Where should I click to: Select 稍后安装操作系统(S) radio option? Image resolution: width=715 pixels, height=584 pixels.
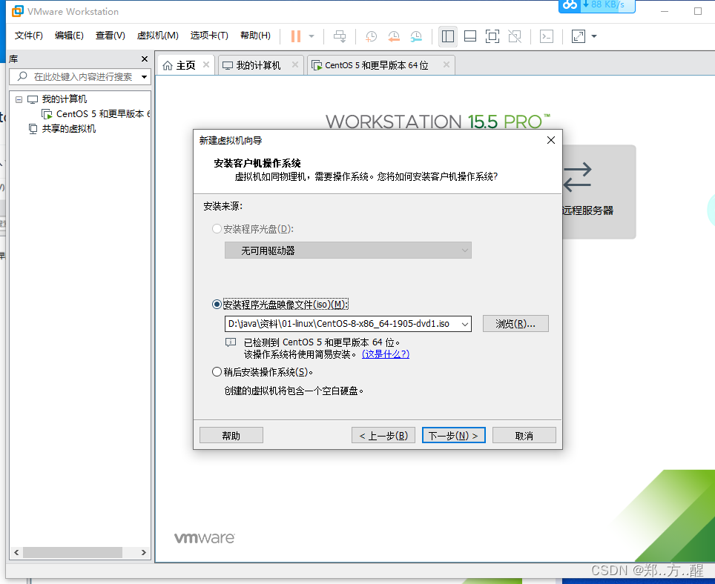[217, 372]
